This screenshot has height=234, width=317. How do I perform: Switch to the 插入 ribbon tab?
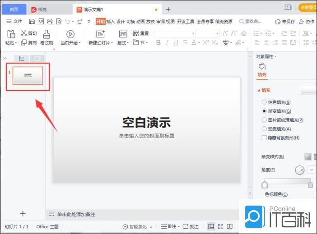[x=110, y=21]
